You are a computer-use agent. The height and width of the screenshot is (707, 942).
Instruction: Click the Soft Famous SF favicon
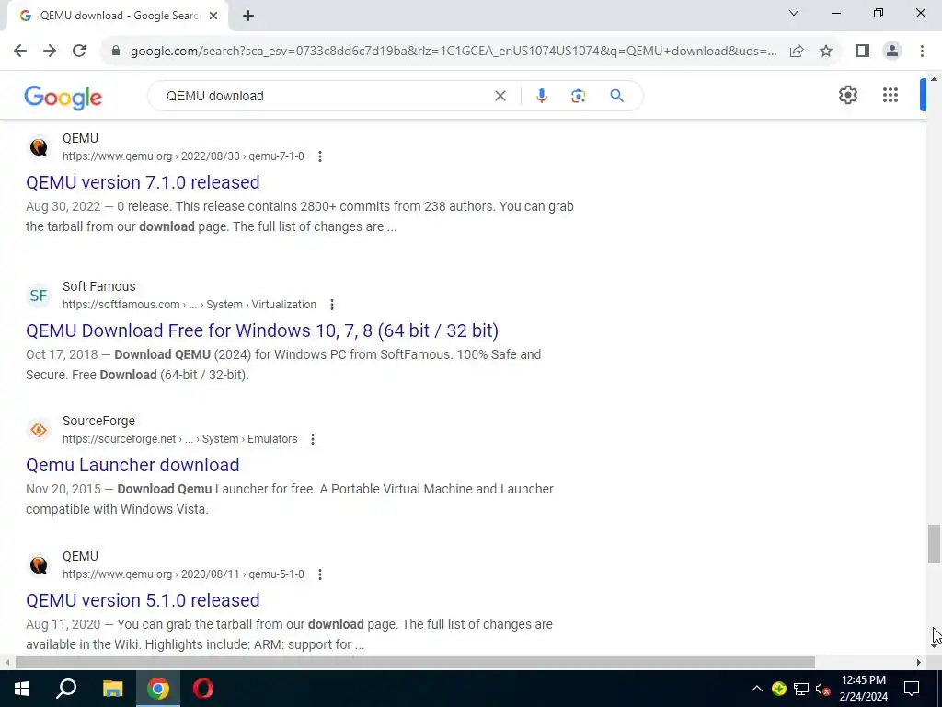(39, 296)
